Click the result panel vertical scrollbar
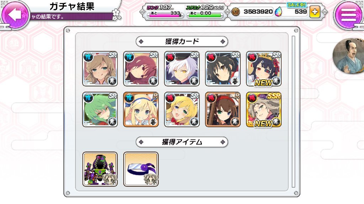This screenshot has width=364, height=204. (293, 112)
